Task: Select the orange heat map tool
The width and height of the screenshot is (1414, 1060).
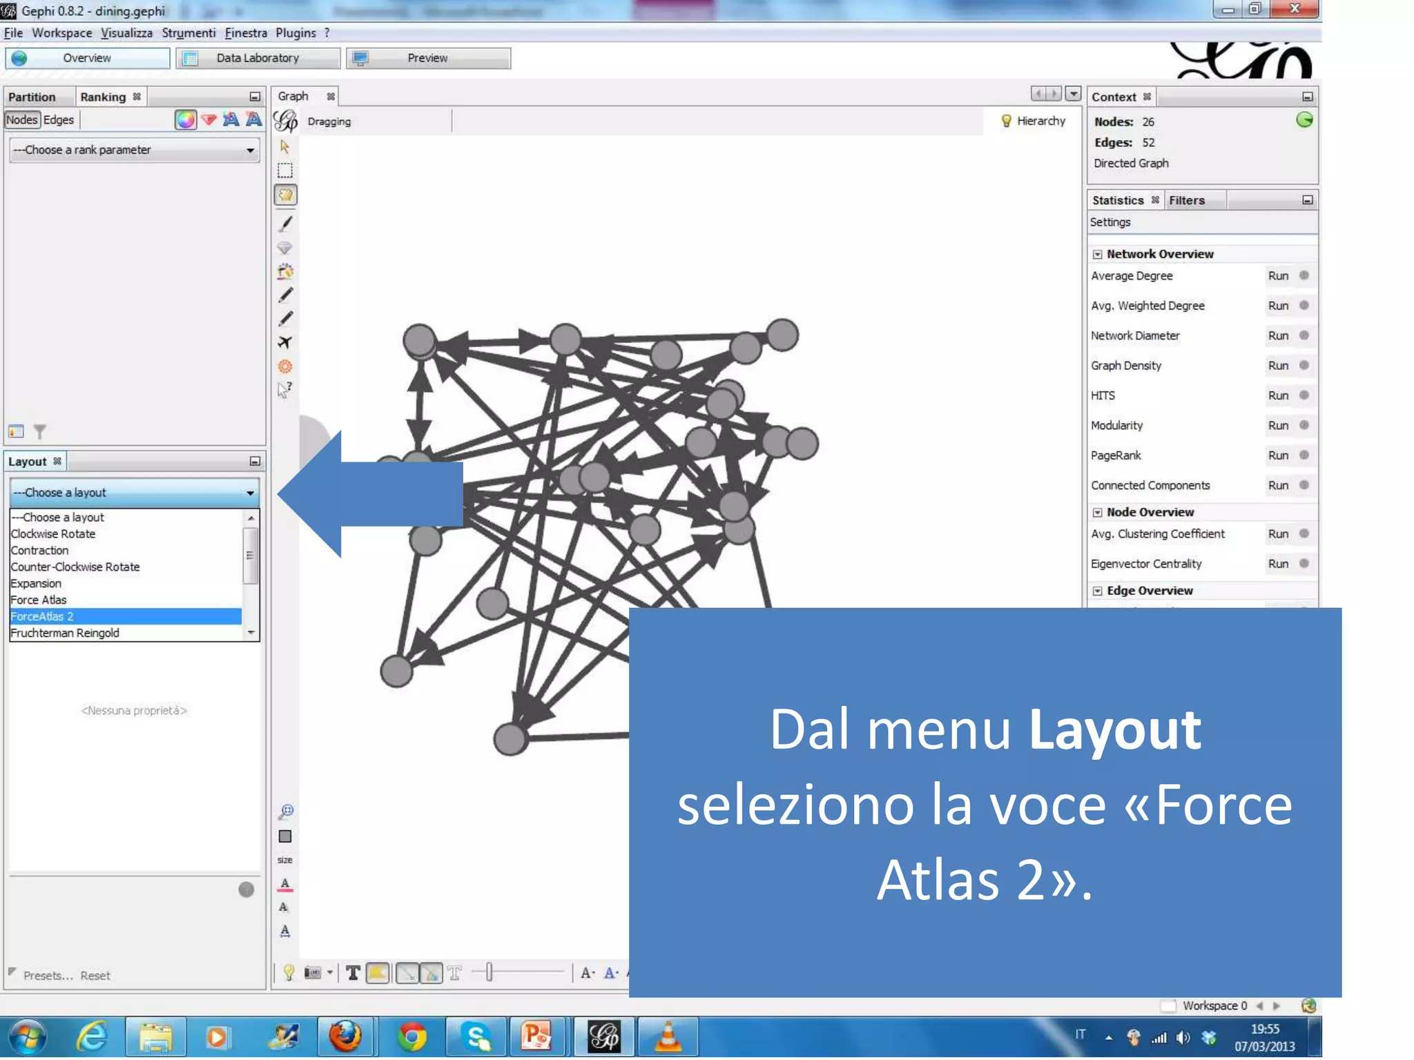Action: [284, 366]
